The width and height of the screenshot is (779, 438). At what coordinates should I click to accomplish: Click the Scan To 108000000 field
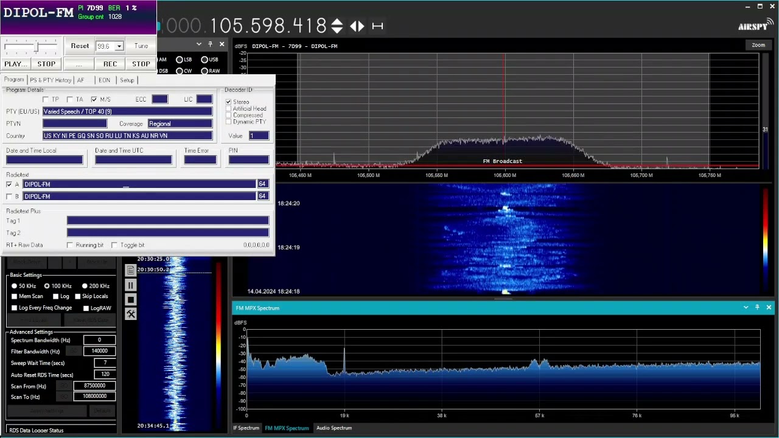pos(94,396)
